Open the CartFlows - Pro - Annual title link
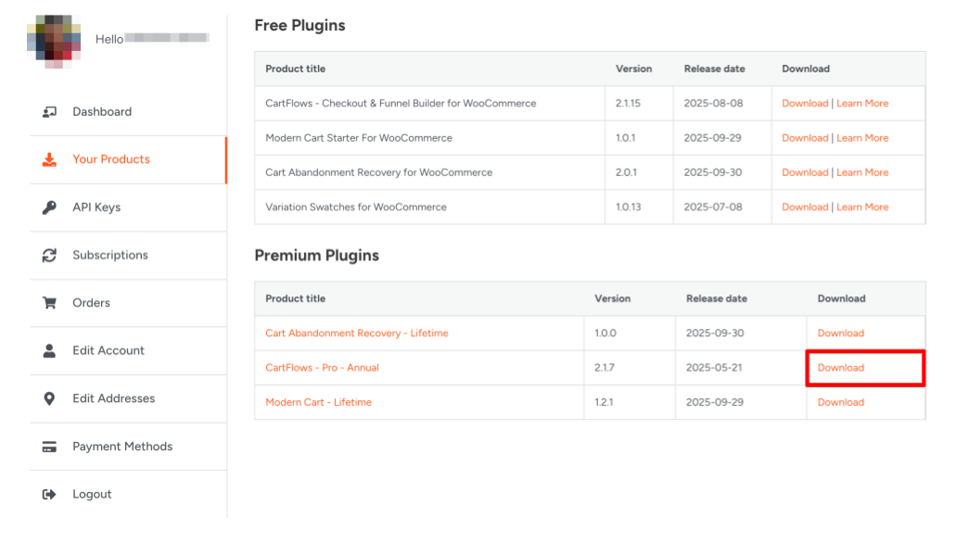Screen dimensions: 956x542 (322, 368)
